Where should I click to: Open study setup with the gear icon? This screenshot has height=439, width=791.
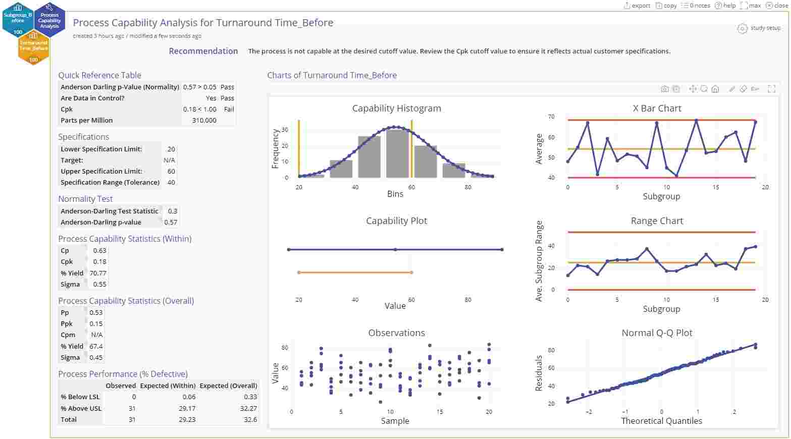(x=742, y=29)
